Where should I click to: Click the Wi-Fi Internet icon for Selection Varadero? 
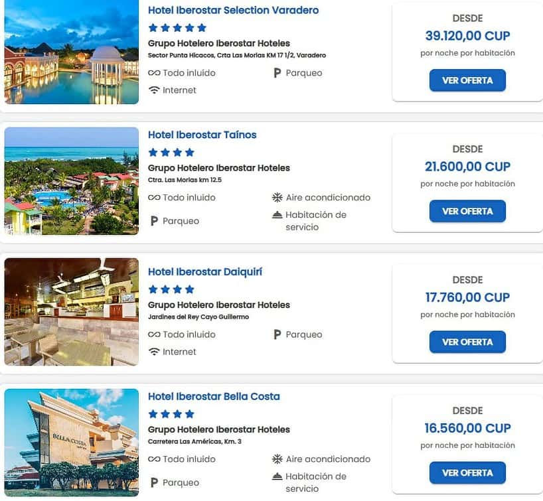(154, 90)
